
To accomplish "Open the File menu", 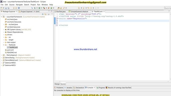I will tap(2, 5).
